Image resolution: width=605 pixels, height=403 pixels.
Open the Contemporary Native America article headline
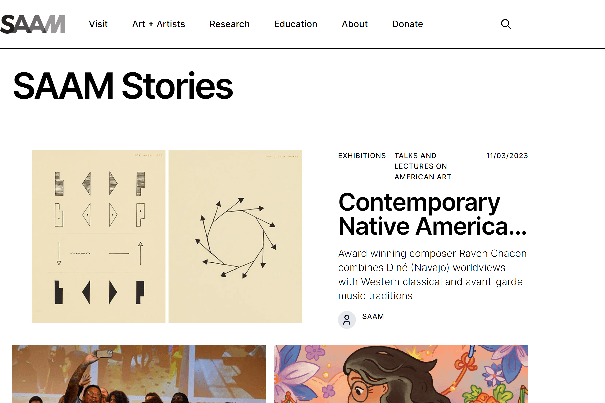click(432, 214)
